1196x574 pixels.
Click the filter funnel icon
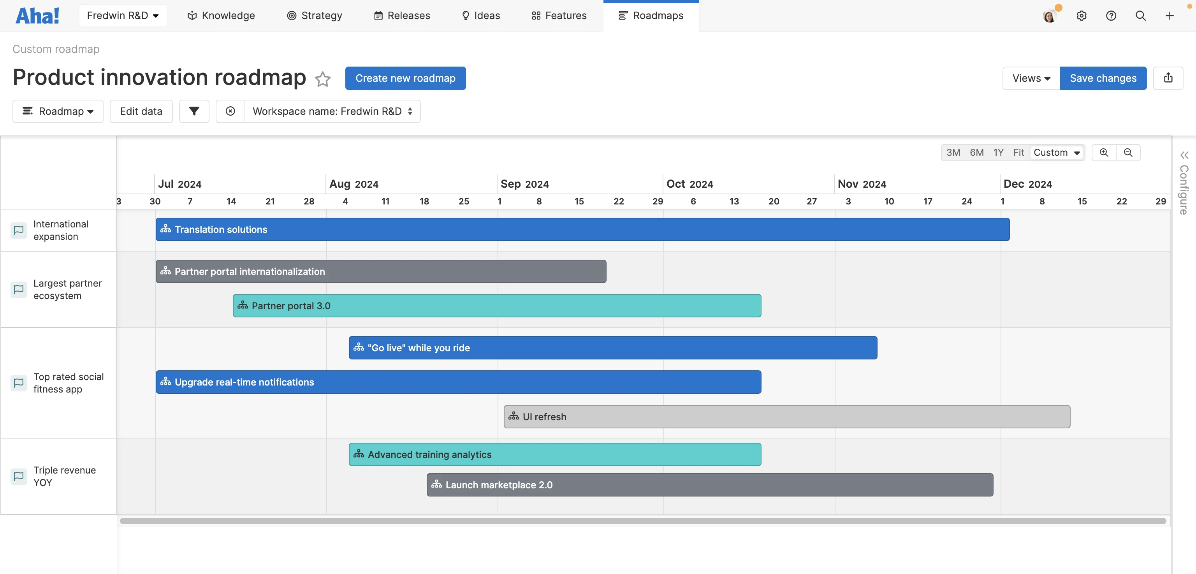pos(194,111)
